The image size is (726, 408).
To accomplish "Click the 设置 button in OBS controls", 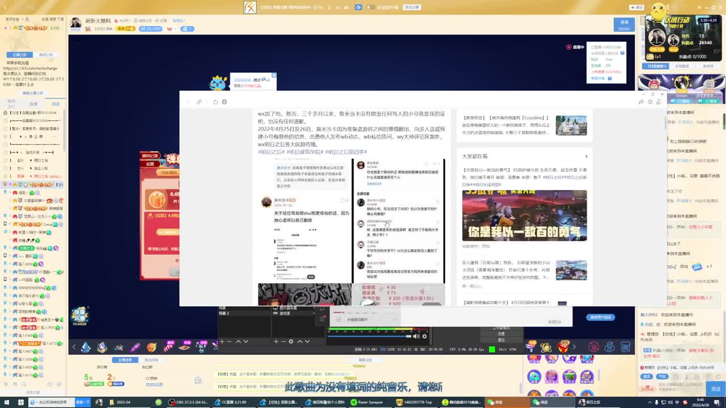I will click(x=501, y=334).
